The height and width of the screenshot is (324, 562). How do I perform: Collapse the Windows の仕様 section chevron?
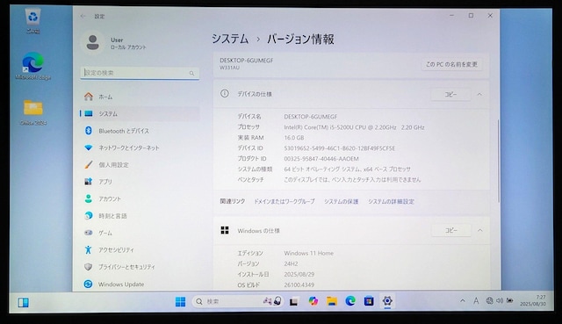(480, 230)
